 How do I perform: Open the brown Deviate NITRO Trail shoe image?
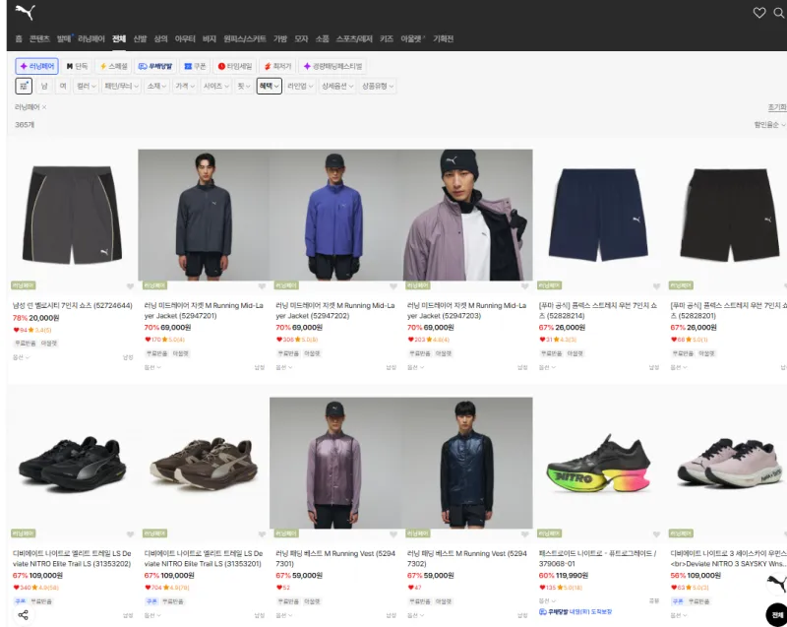[x=204, y=463]
